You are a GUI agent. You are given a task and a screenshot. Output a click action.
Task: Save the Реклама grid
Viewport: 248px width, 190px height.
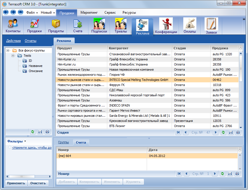click(231, 132)
